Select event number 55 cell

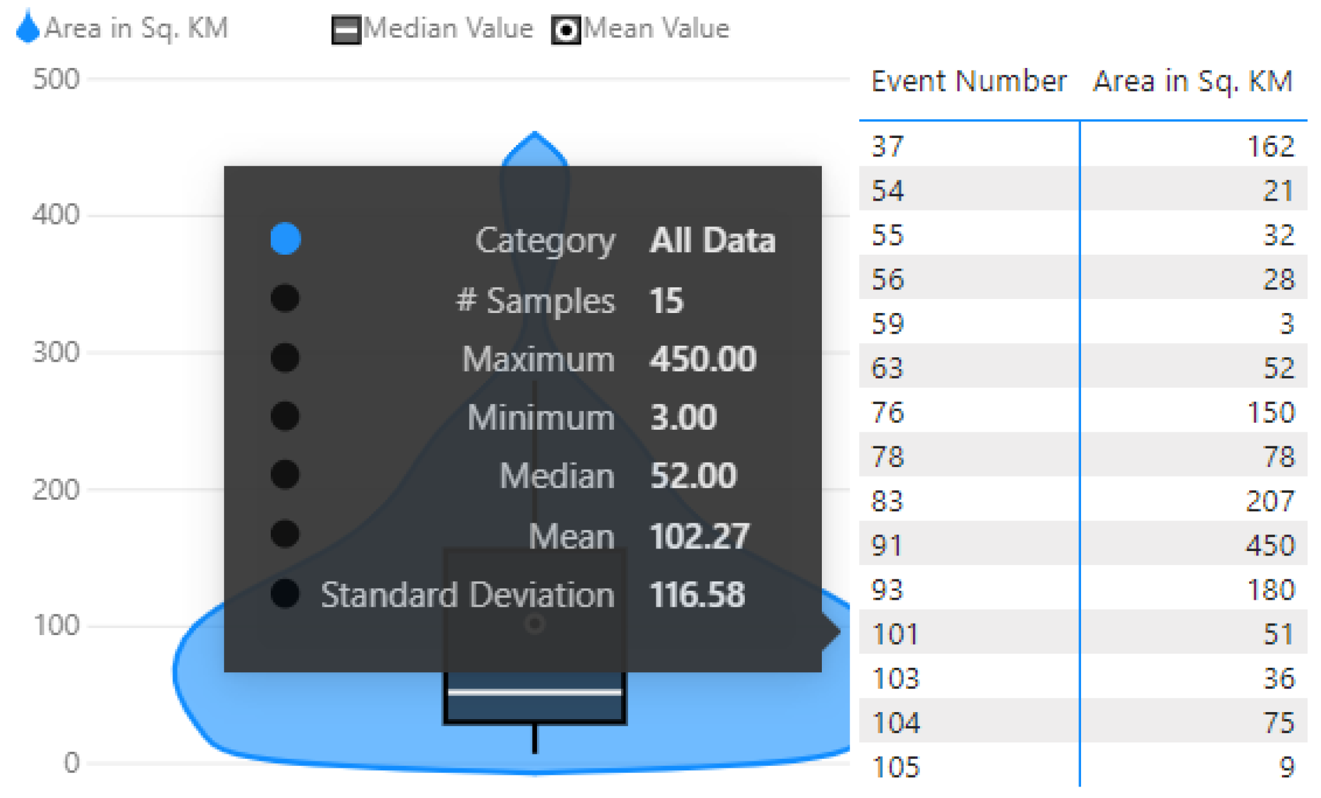point(887,235)
